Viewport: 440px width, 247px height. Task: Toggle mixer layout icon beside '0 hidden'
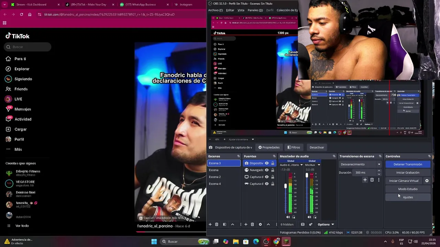point(302,224)
